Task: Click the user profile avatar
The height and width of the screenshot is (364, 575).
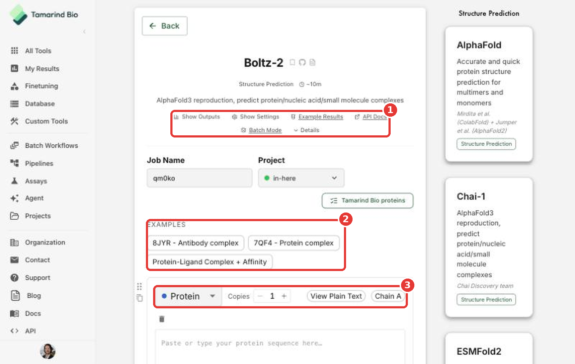Action: click(x=47, y=351)
